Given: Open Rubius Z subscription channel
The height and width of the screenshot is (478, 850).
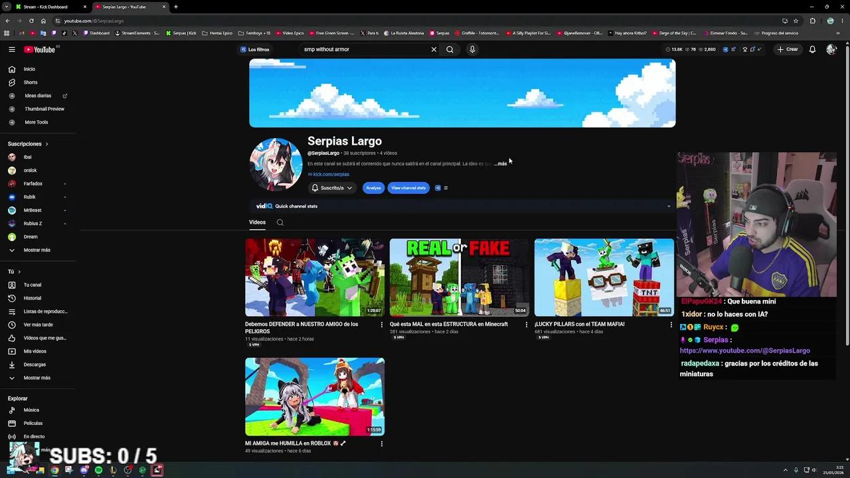Looking at the screenshot, I should click(33, 224).
